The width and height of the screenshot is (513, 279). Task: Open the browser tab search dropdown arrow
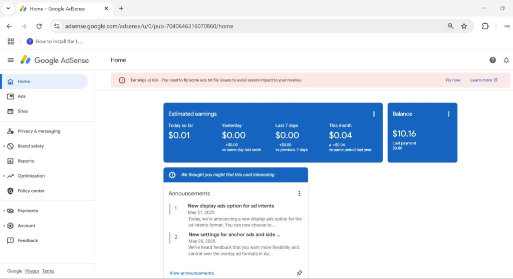tap(8, 8)
